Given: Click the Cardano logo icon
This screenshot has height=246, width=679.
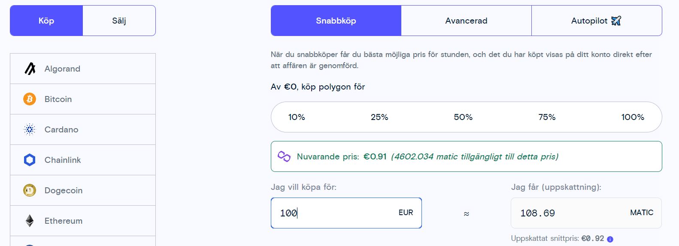Looking at the screenshot, I should (x=30, y=129).
